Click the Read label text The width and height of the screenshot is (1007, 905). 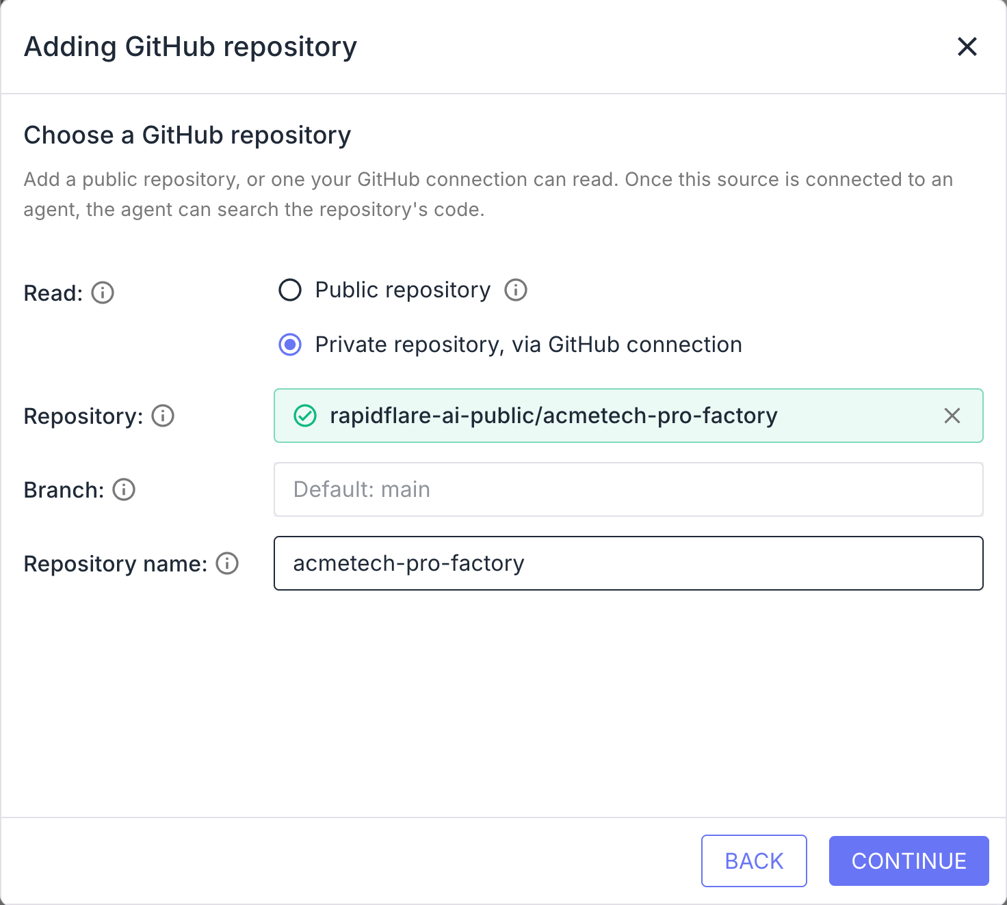click(x=53, y=293)
